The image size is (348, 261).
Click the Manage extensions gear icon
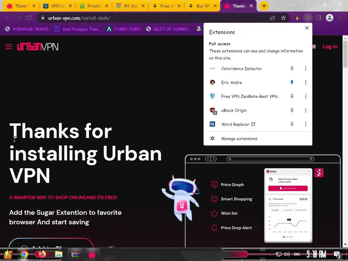pos(212,139)
